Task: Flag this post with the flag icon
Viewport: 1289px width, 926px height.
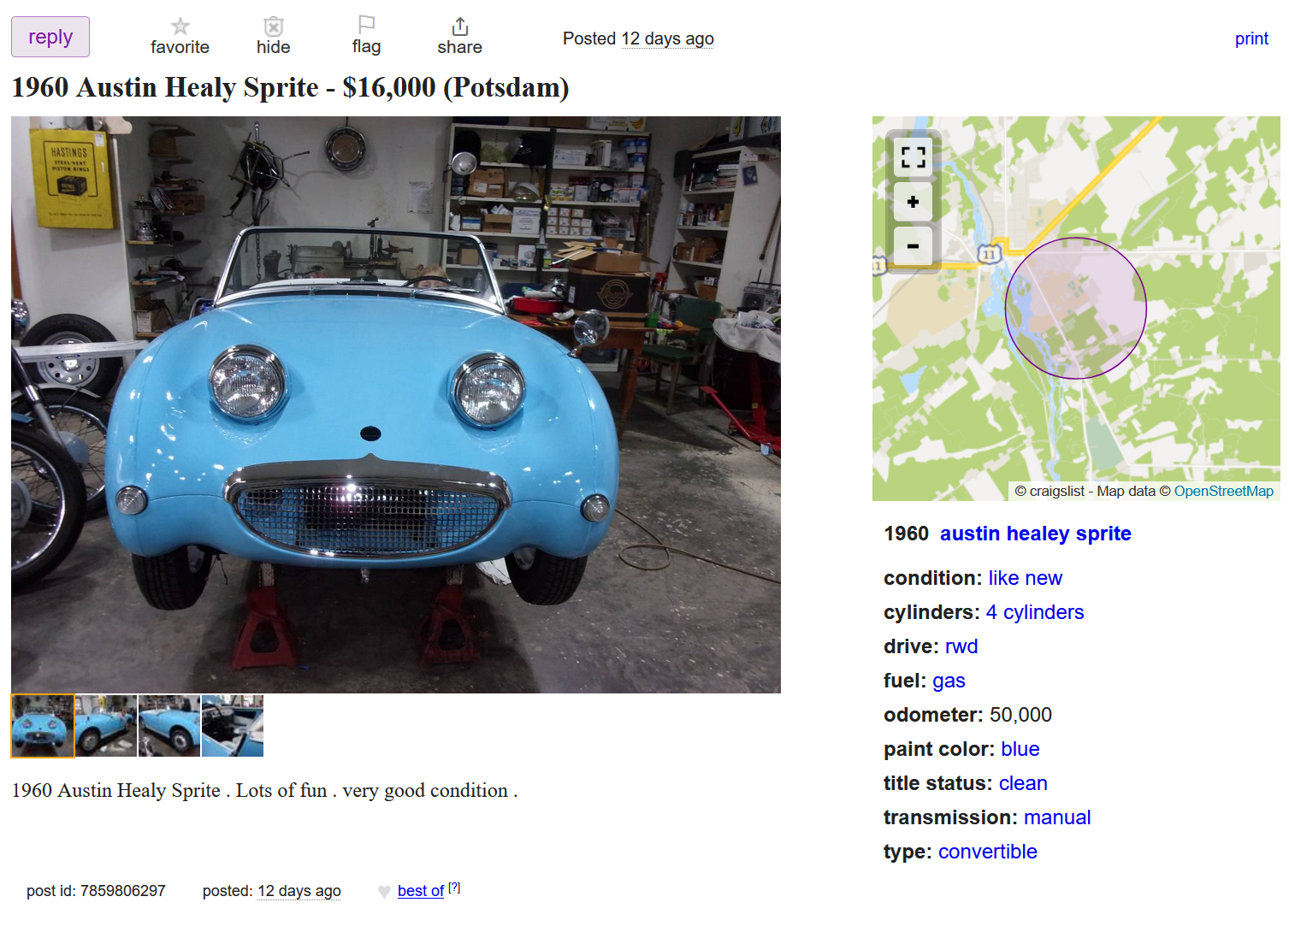Action: click(x=366, y=25)
